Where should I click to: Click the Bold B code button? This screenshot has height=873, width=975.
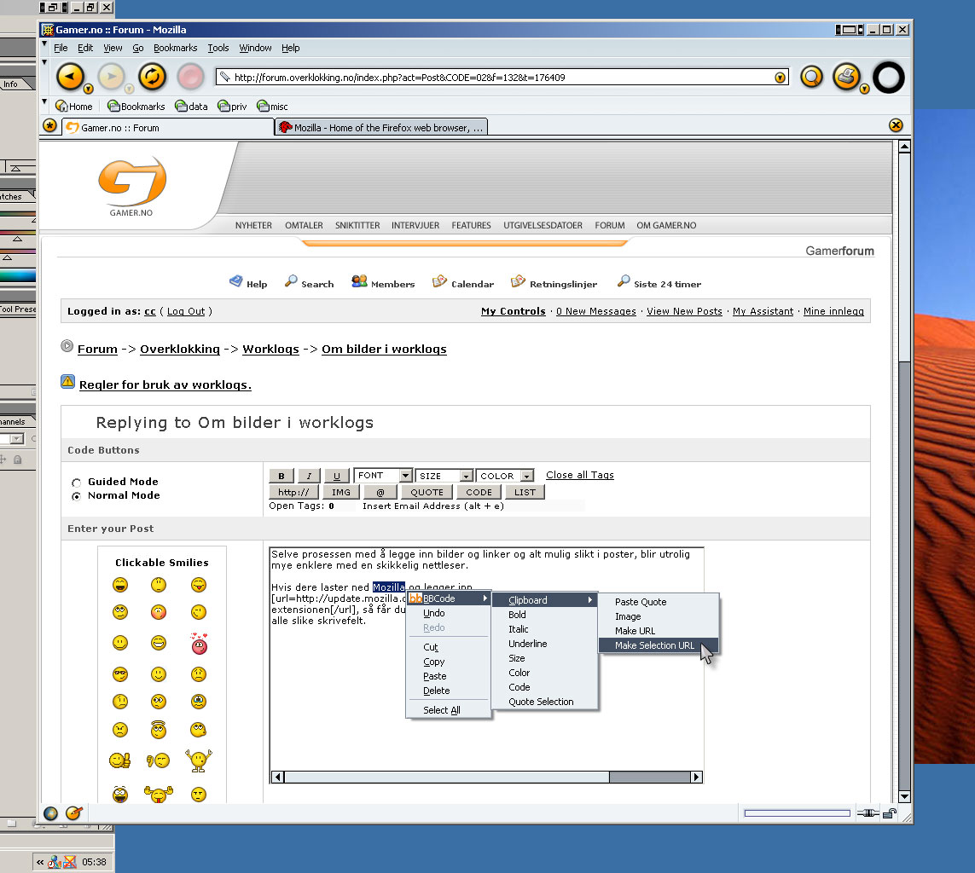pyautogui.click(x=281, y=476)
